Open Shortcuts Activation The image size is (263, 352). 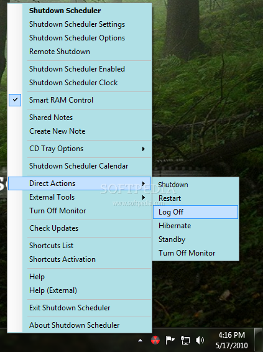[80, 259]
